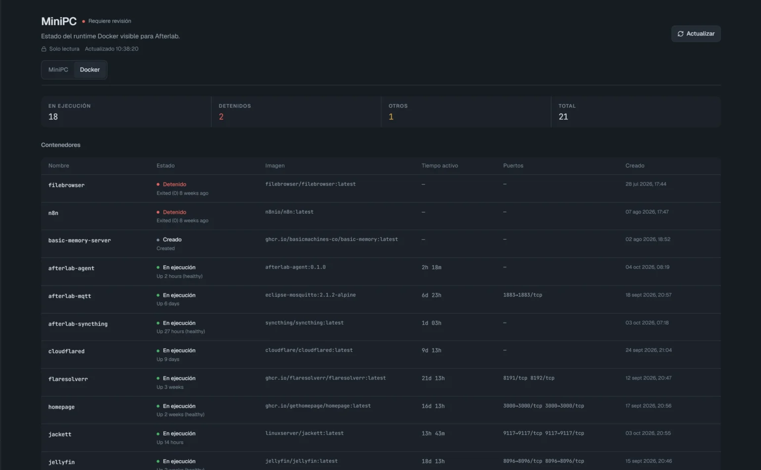Viewport: 761px width, 470px height.
Task: Click the Creado column header
Action: [635, 166]
